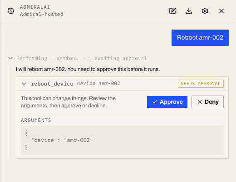Click the reboot_device tool name
Screen dimensions: 236x182
(x=52, y=84)
